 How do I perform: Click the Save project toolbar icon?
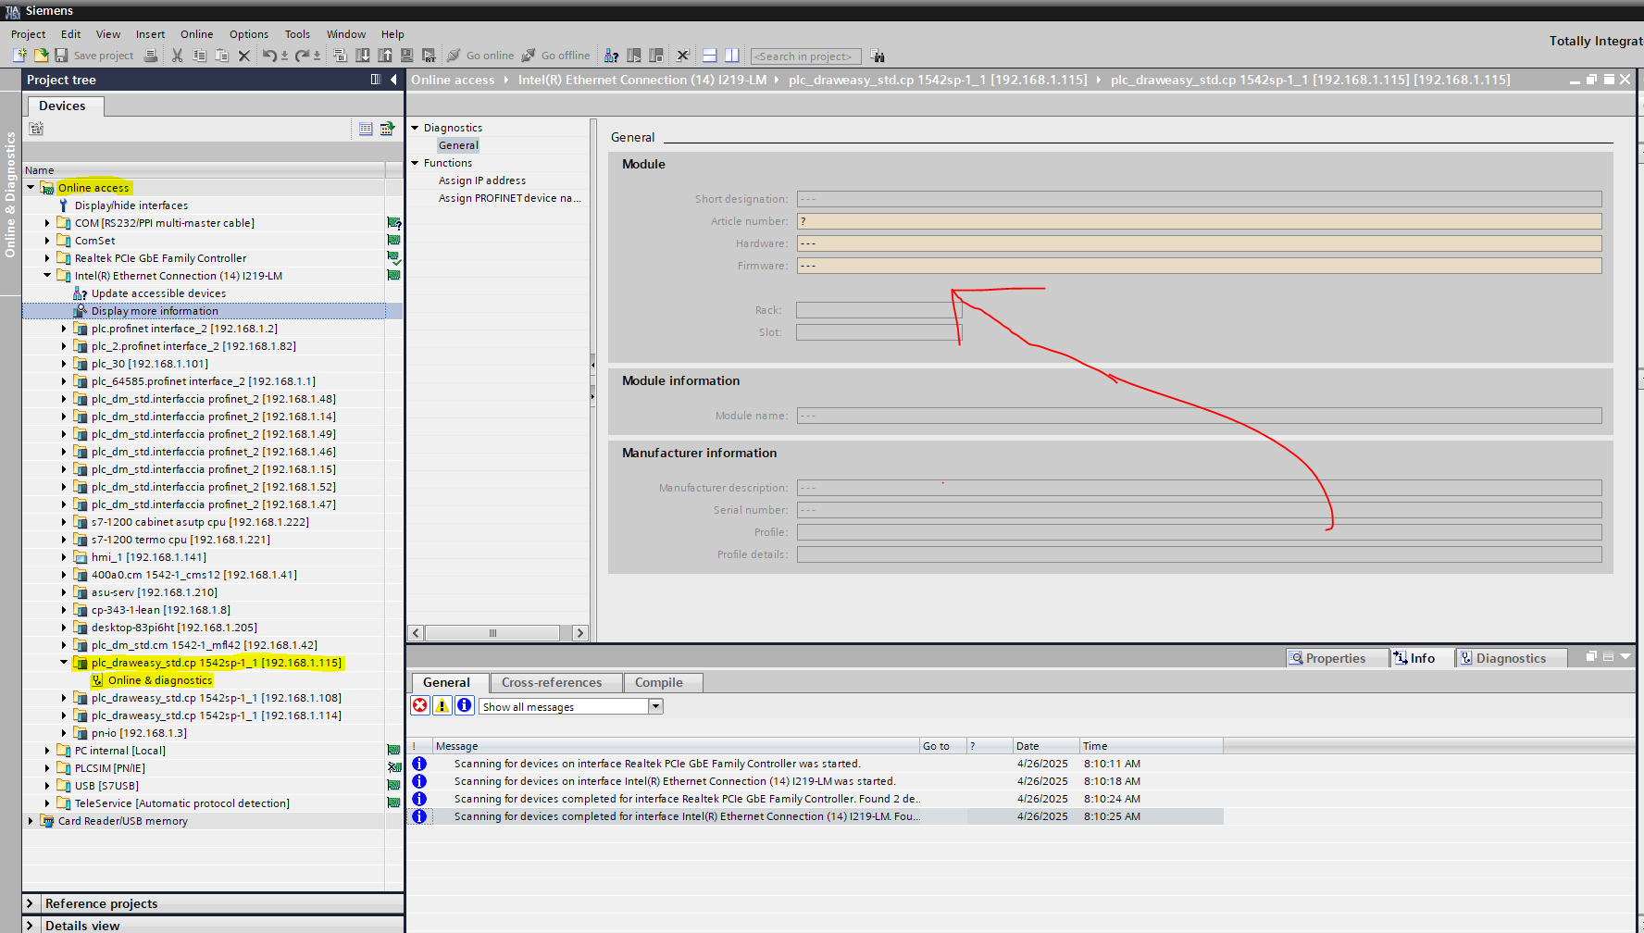click(62, 56)
